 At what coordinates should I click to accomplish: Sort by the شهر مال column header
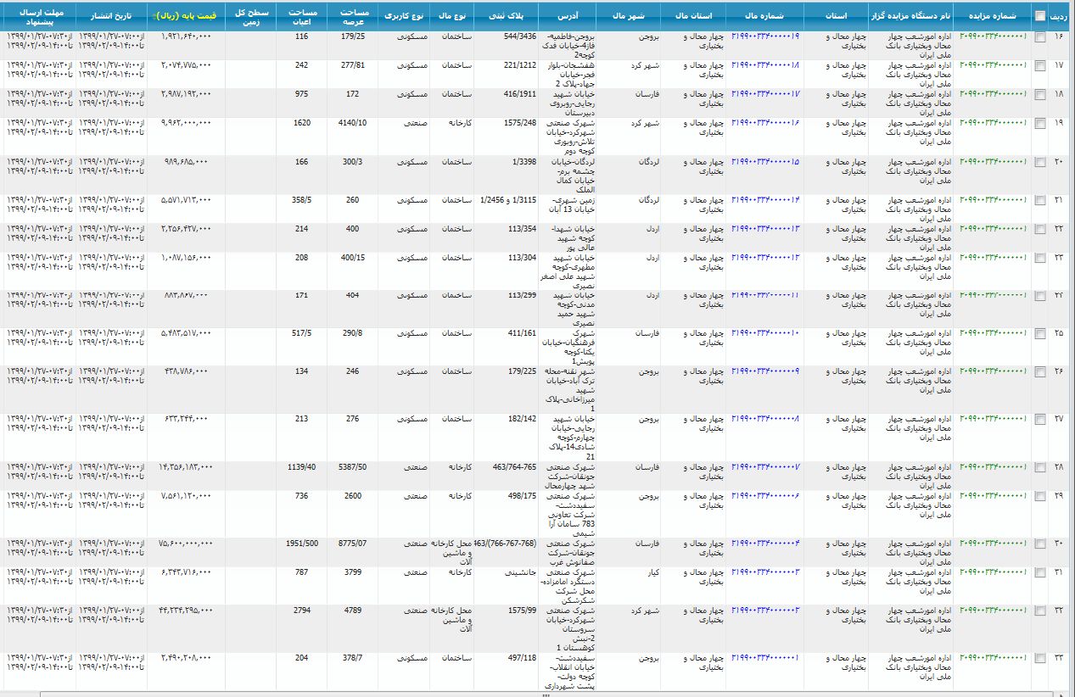click(x=627, y=16)
